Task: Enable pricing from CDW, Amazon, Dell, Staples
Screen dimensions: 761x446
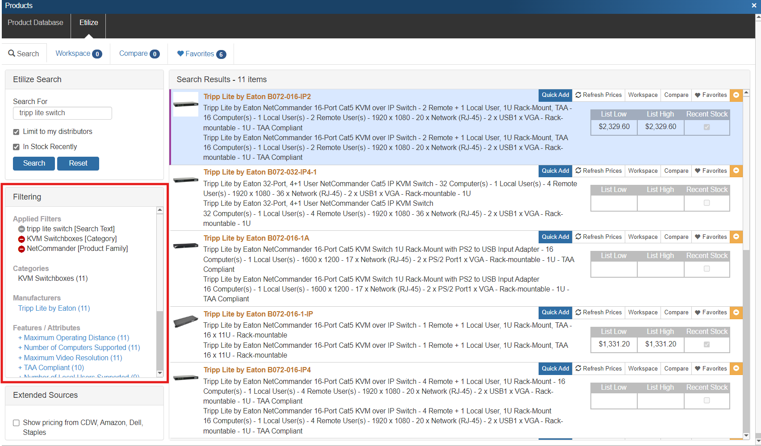Action: tap(17, 423)
